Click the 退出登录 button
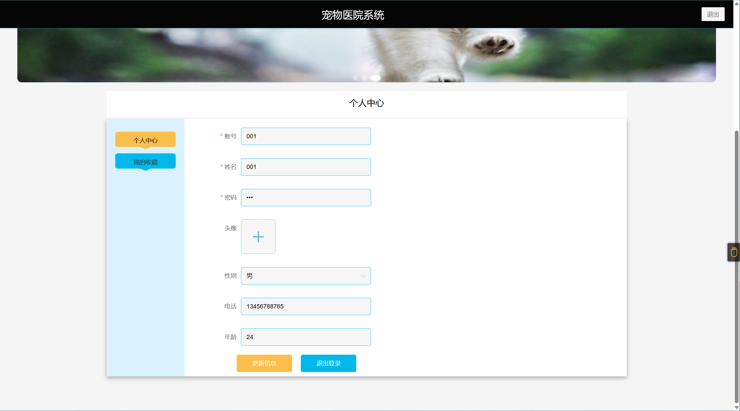 tap(328, 363)
